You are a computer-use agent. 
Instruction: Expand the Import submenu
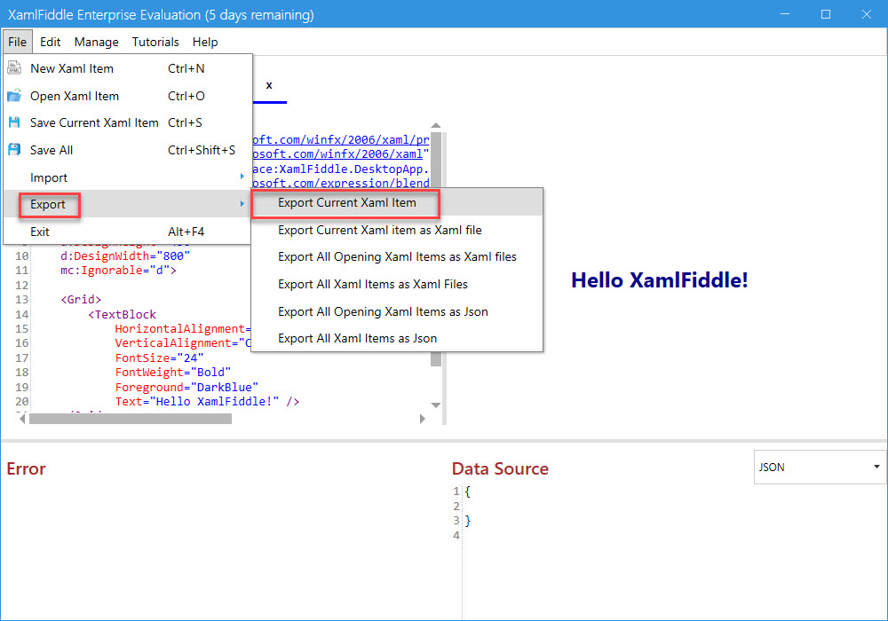click(x=127, y=177)
